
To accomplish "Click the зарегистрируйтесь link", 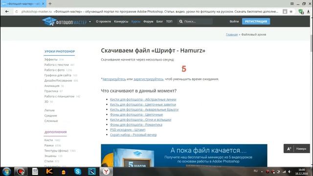I will pos(148,79).
